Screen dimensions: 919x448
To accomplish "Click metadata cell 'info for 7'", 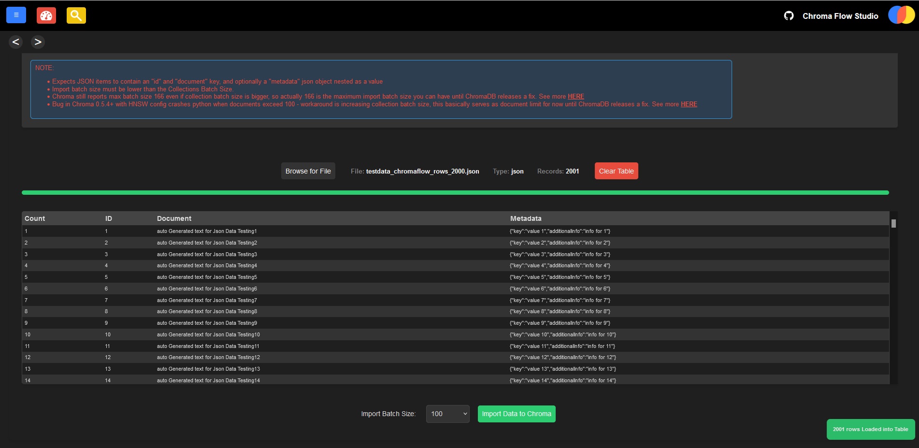I will 560,301.
